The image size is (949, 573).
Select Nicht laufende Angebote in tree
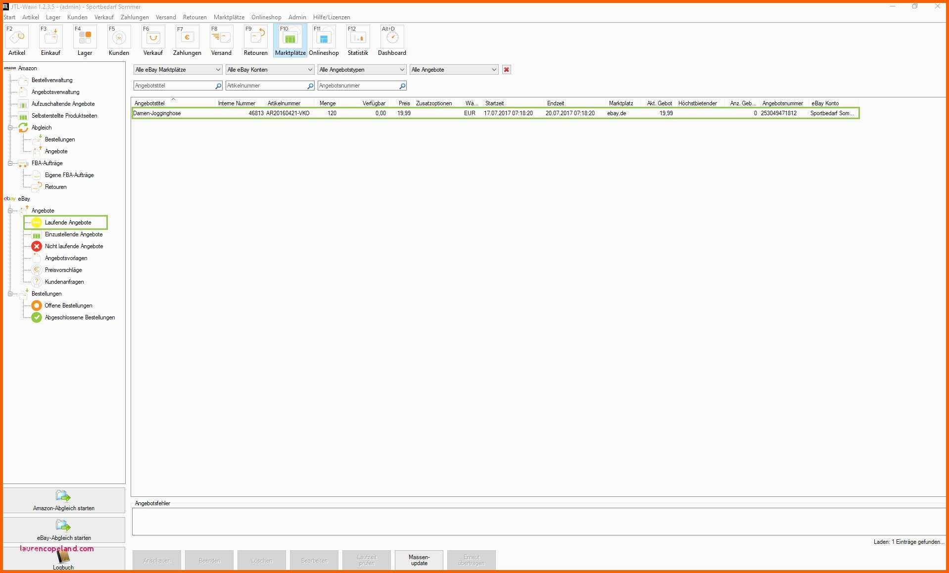click(x=74, y=246)
